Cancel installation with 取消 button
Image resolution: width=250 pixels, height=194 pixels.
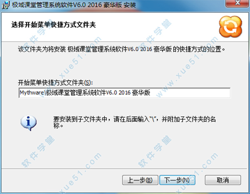pyautogui.click(x=223, y=180)
